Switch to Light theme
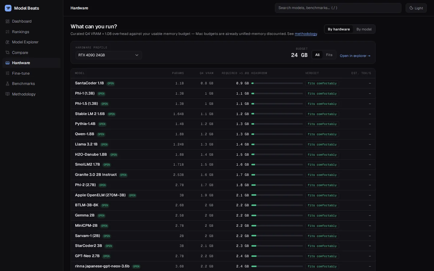 [x=416, y=8]
